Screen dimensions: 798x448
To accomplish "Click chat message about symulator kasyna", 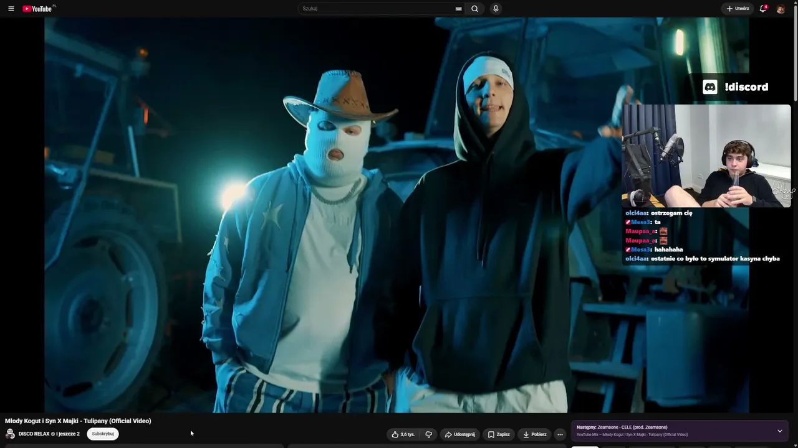I will click(x=715, y=259).
